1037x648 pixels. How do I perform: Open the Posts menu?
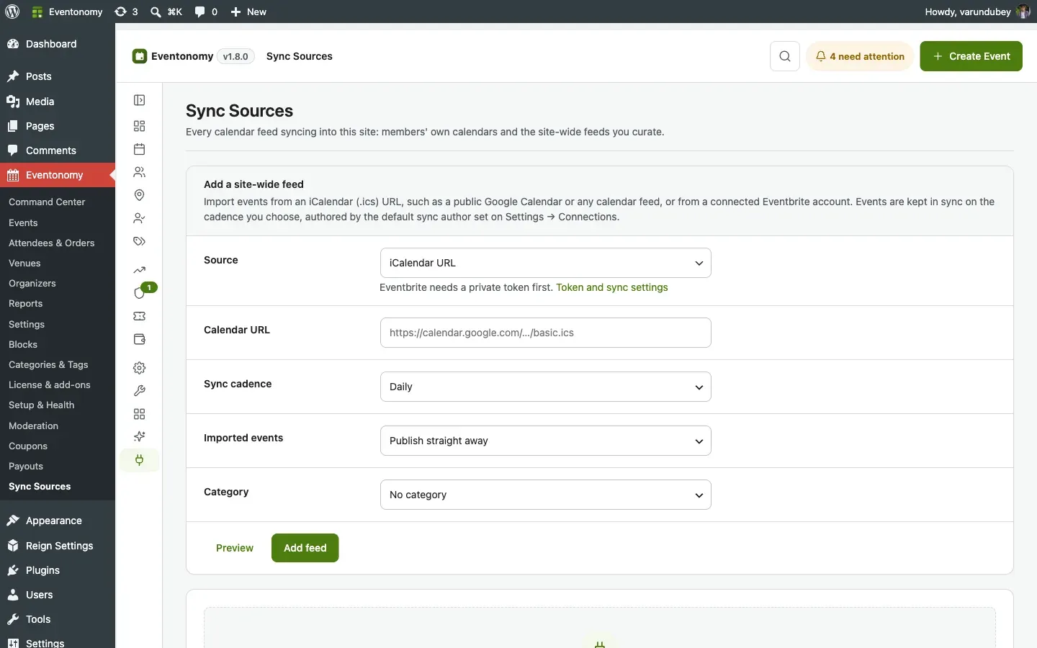(58, 76)
